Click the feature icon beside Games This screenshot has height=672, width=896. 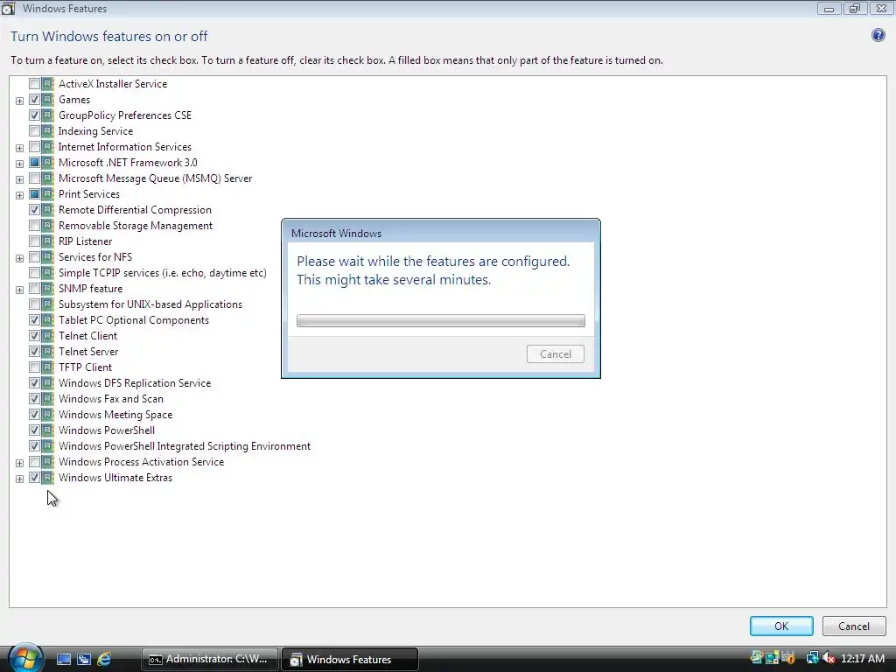(x=48, y=100)
